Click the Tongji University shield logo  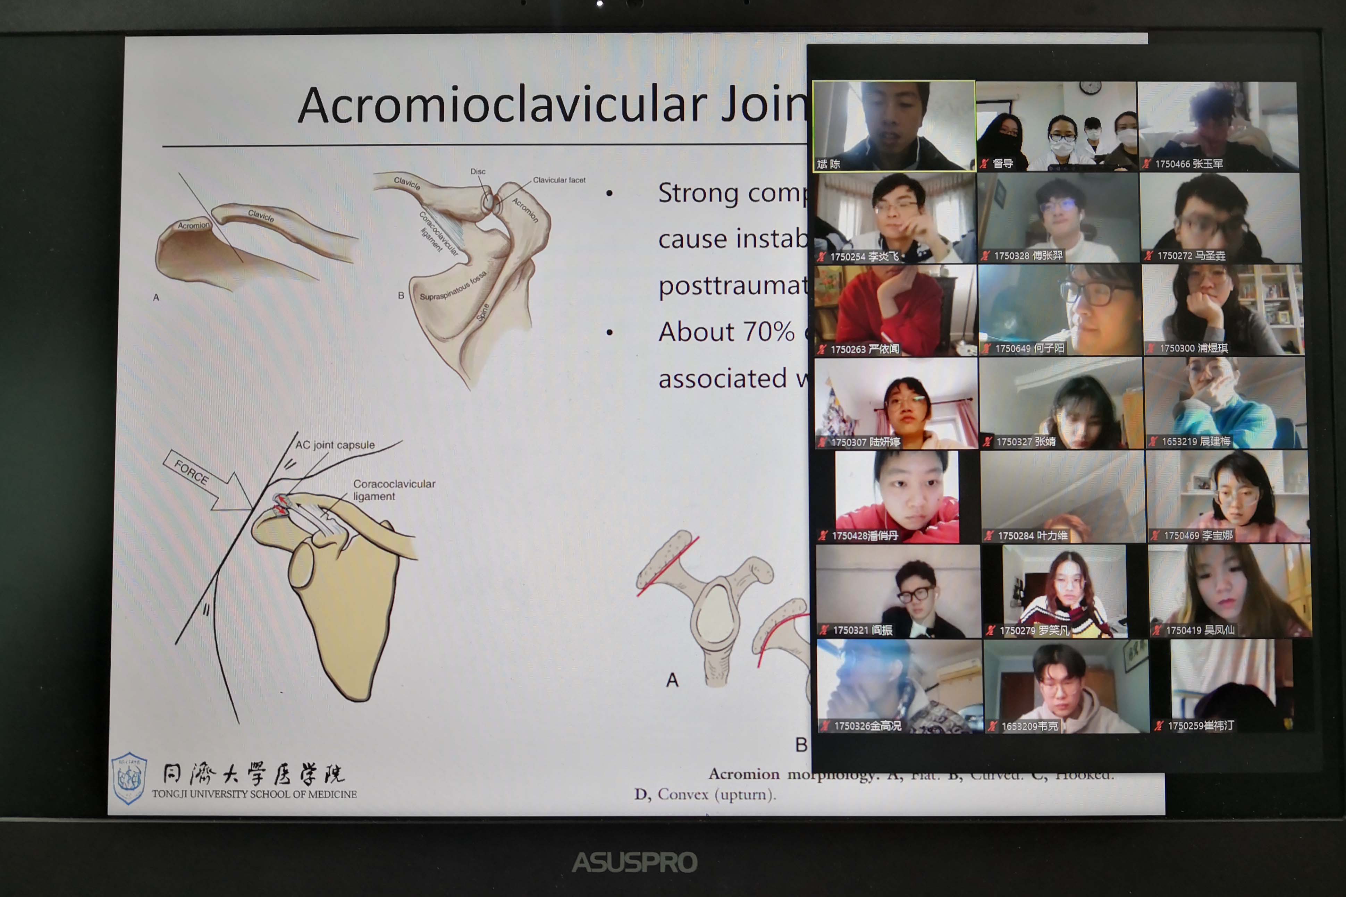click(129, 778)
